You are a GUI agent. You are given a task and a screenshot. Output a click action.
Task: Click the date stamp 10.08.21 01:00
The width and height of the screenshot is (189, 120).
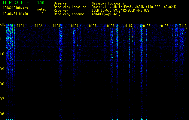(x=15, y=14)
